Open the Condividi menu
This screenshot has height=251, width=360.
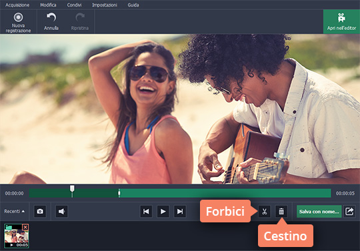74,5
